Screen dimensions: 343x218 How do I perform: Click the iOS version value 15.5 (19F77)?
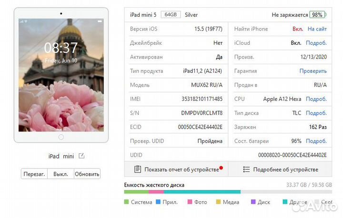tap(208, 29)
